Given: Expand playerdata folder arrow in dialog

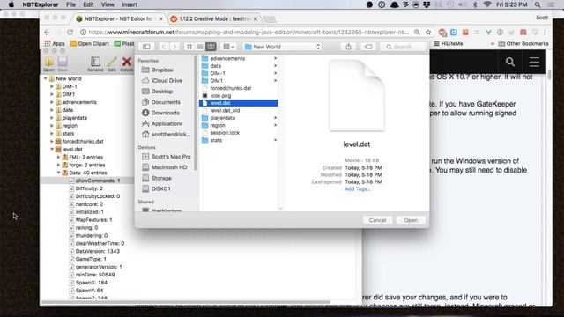Looking at the screenshot, I should [276, 118].
